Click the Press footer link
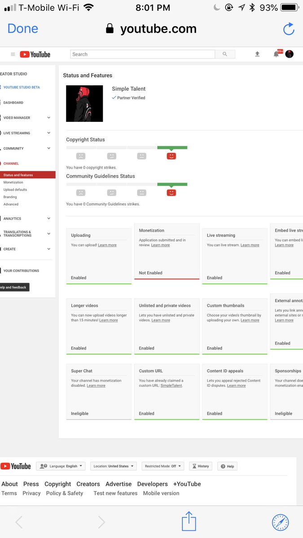This screenshot has height=538, width=303. pyautogui.click(x=31, y=484)
